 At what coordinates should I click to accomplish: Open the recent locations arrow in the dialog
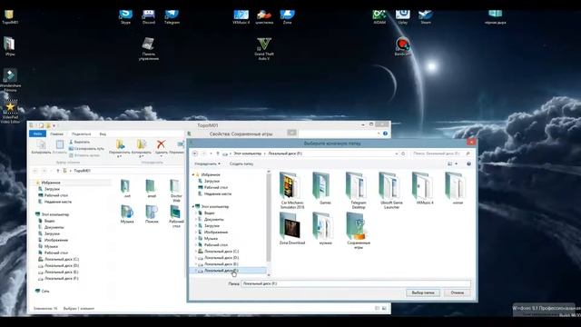pyautogui.click(x=211, y=154)
